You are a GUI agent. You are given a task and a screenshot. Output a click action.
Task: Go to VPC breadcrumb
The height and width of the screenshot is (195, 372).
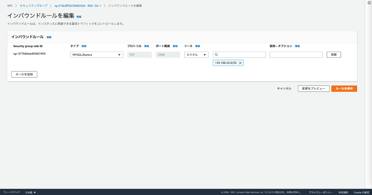[x=10, y=6]
